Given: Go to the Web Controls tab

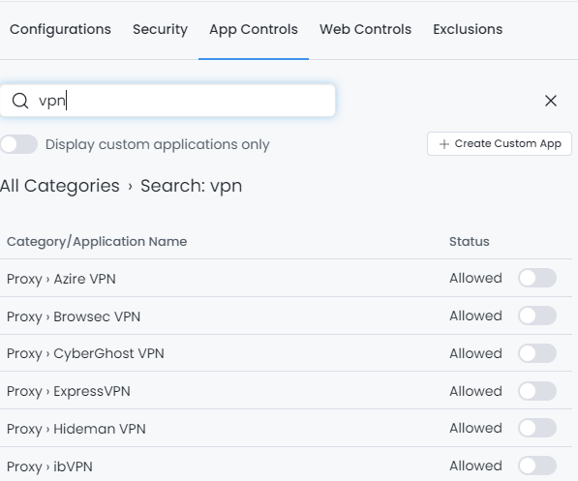Looking at the screenshot, I should (365, 29).
